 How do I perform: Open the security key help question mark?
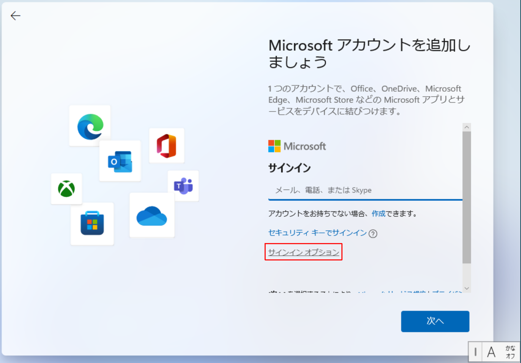[373, 233]
